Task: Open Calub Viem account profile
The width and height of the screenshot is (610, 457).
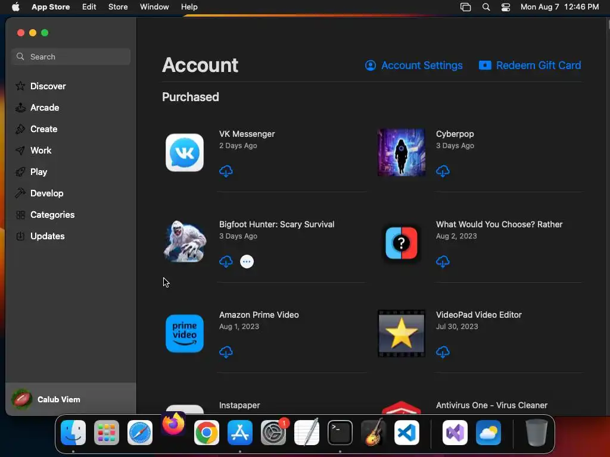Action: [71, 399]
